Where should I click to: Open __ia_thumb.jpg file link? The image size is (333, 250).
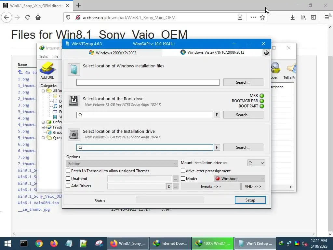tap(34, 209)
